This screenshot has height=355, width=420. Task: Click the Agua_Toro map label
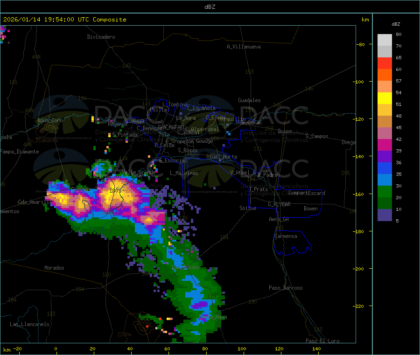tap(50, 120)
